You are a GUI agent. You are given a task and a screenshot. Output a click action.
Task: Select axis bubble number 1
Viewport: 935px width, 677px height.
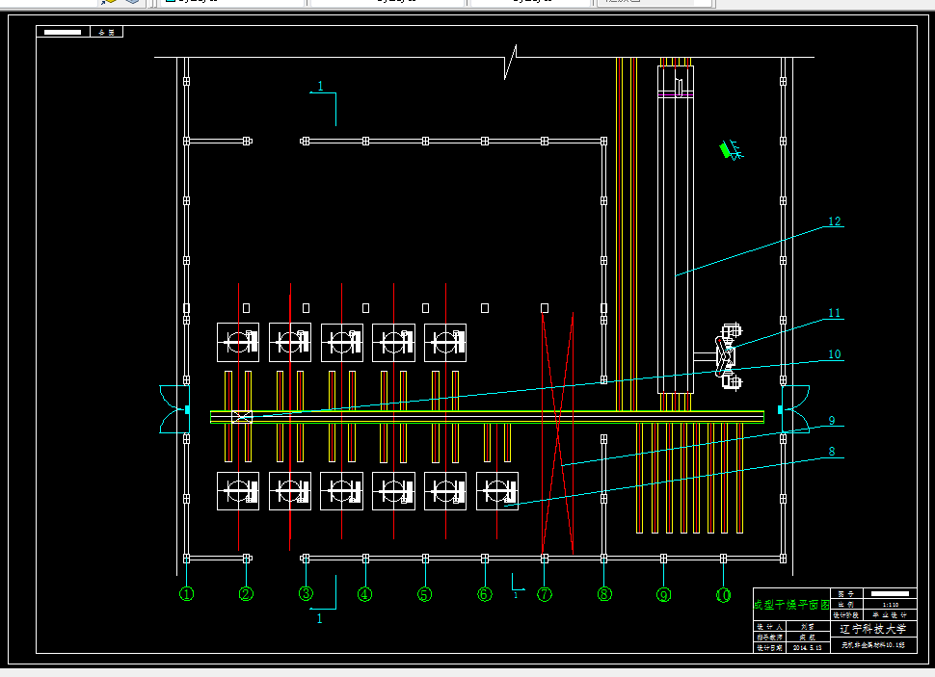click(187, 594)
